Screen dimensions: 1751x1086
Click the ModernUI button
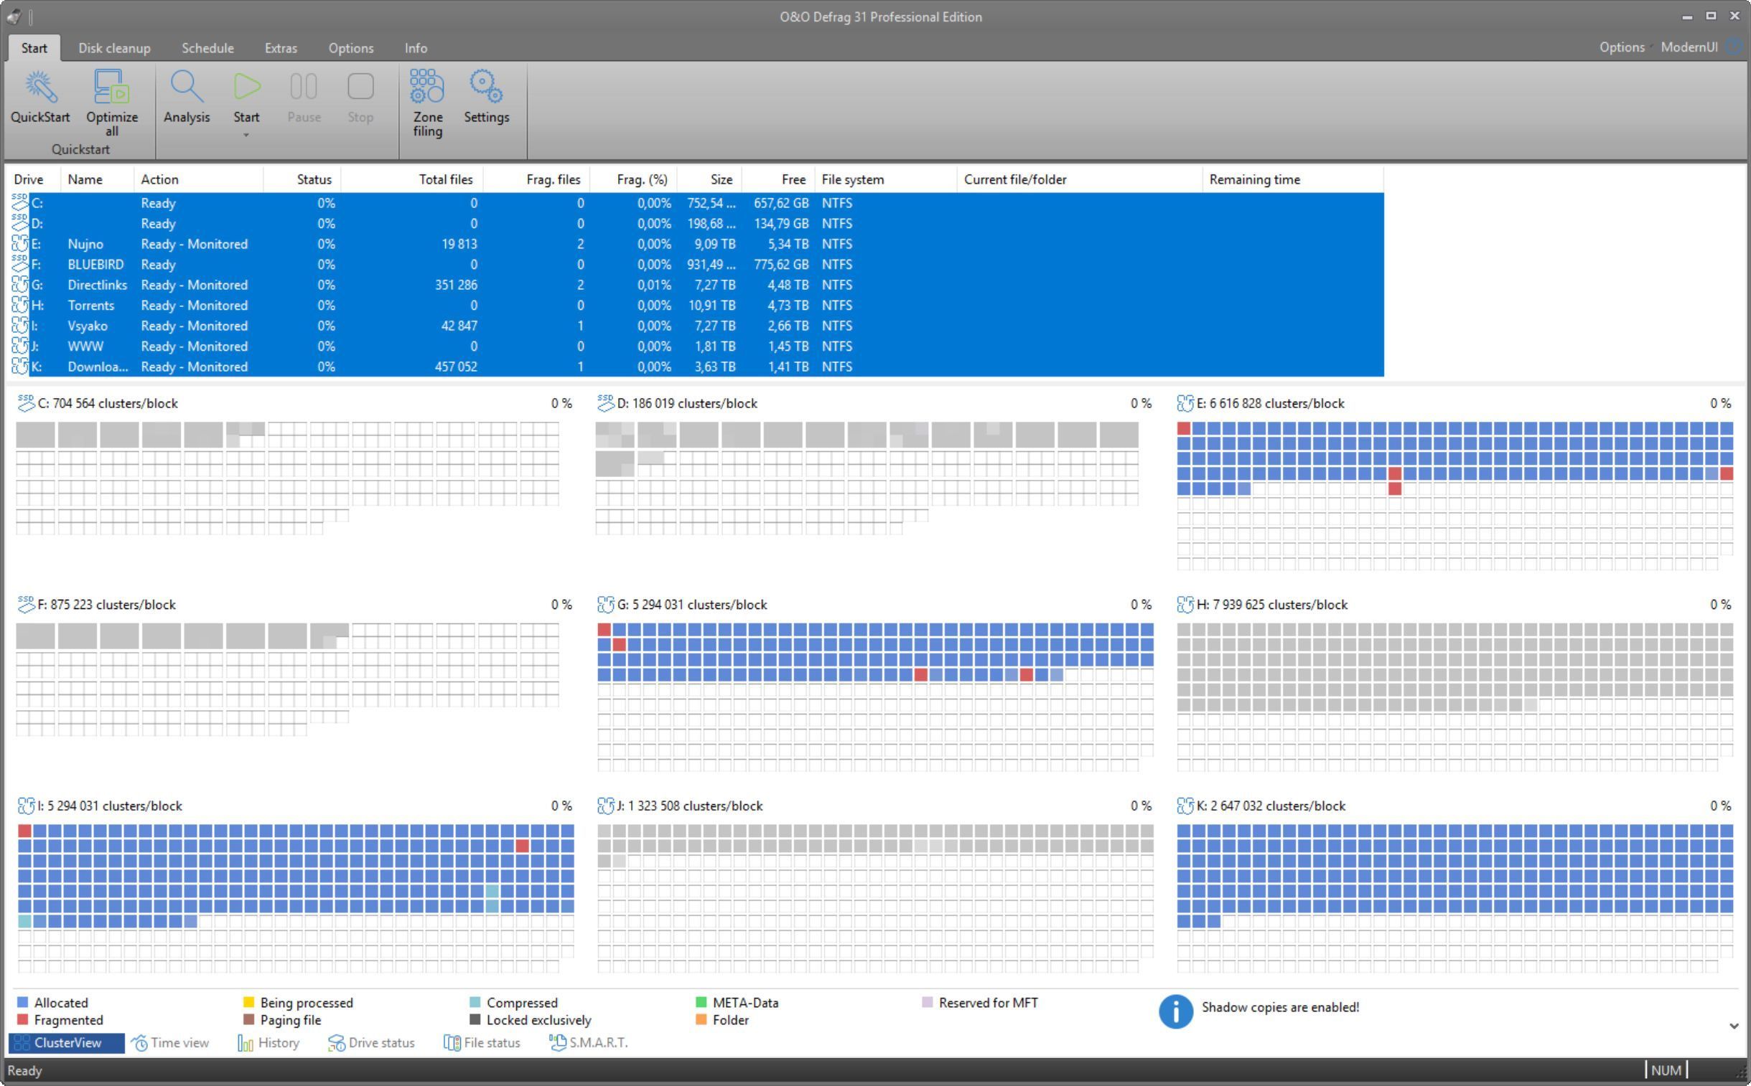pyautogui.click(x=1689, y=47)
